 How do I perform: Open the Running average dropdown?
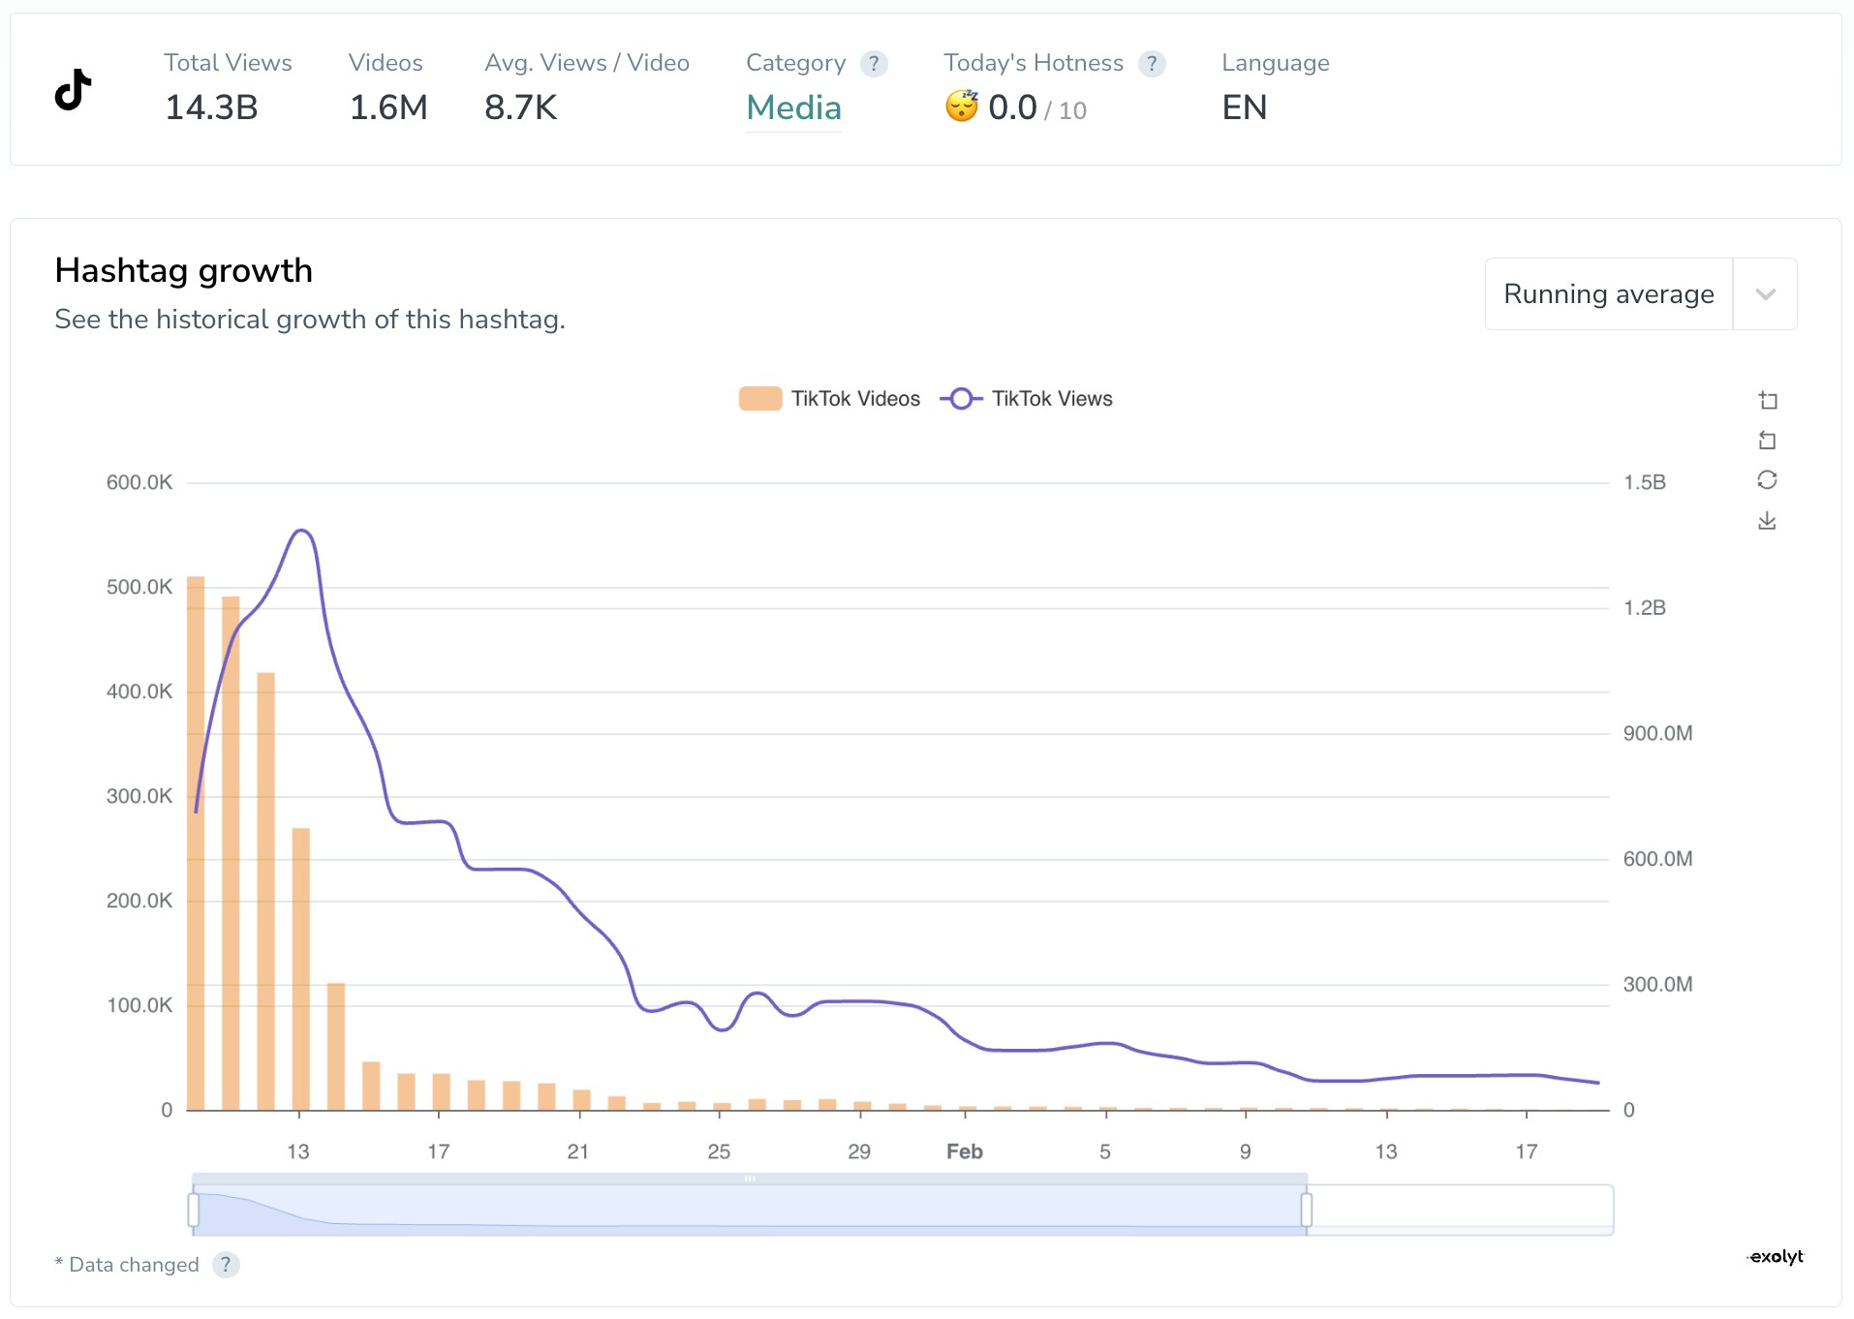pyautogui.click(x=1608, y=294)
